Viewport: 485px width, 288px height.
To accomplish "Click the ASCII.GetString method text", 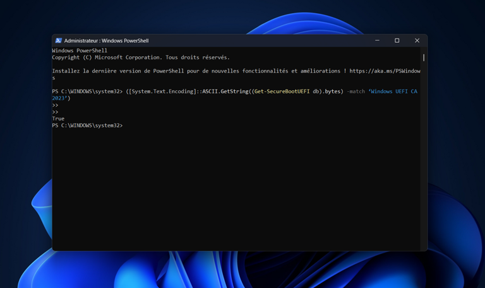I will click(226, 91).
